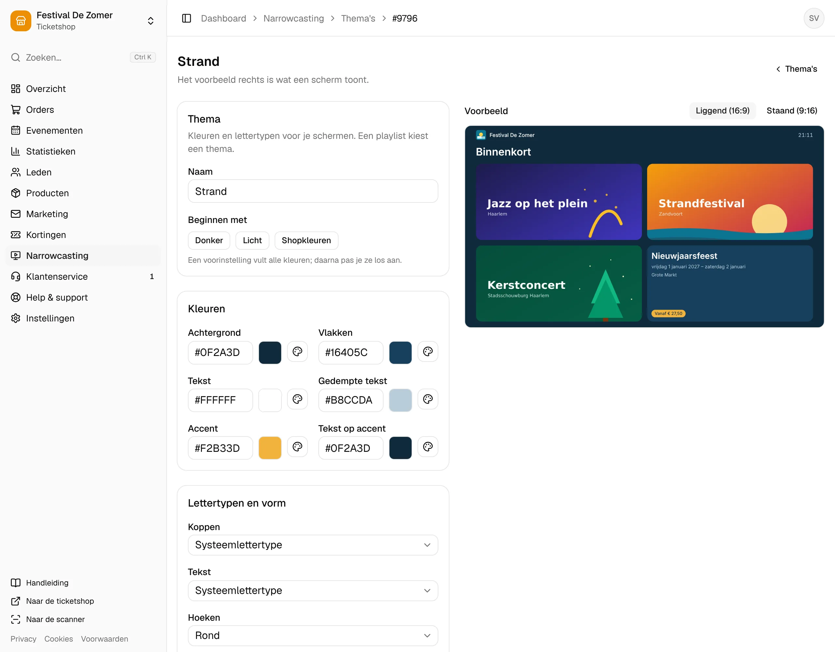Open Help & support in the sidebar
This screenshot has height=652, width=835.
[83, 297]
